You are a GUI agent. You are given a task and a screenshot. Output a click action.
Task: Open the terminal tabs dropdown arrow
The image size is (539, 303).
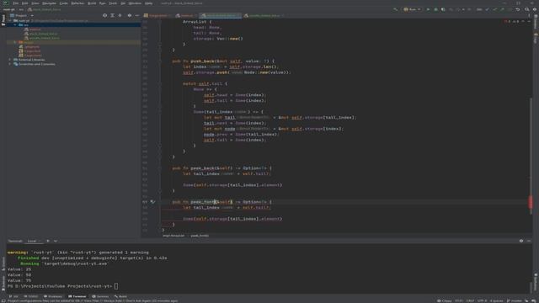(x=56, y=242)
